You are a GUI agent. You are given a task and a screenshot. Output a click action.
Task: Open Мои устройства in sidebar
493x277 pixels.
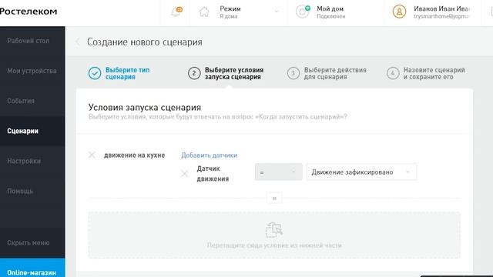(32, 71)
